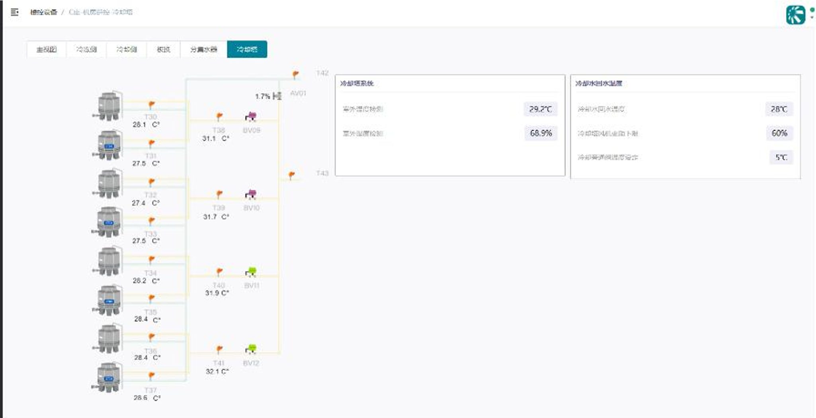Click the AV01 regulating valve icon
Image resolution: width=816 pixels, height=418 pixels.
(x=277, y=96)
